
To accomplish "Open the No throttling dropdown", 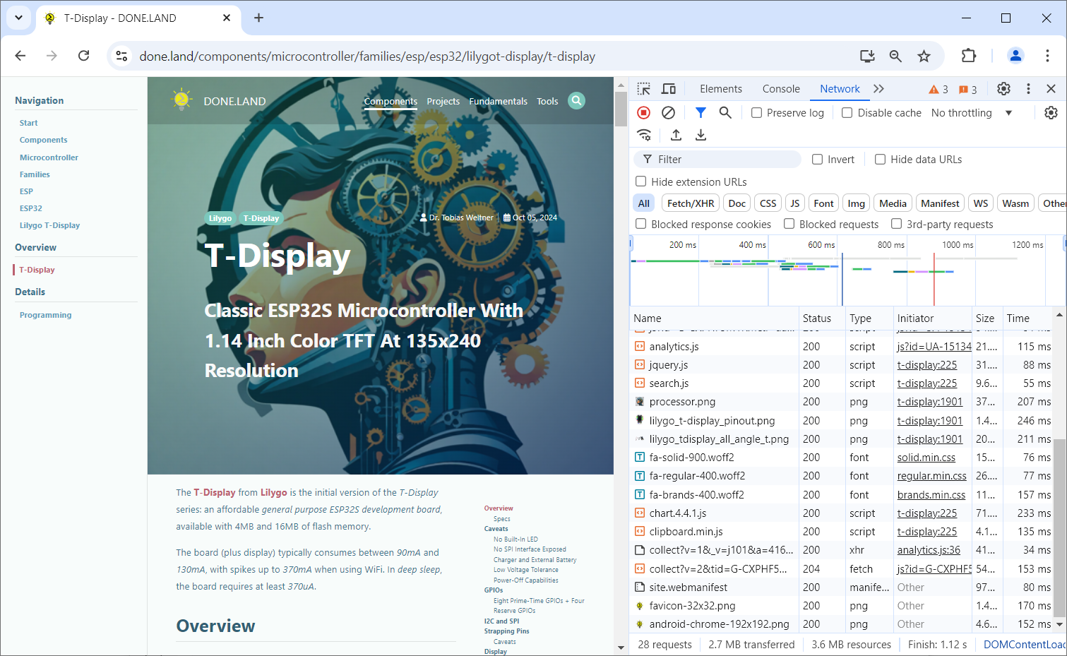I will click(x=972, y=113).
